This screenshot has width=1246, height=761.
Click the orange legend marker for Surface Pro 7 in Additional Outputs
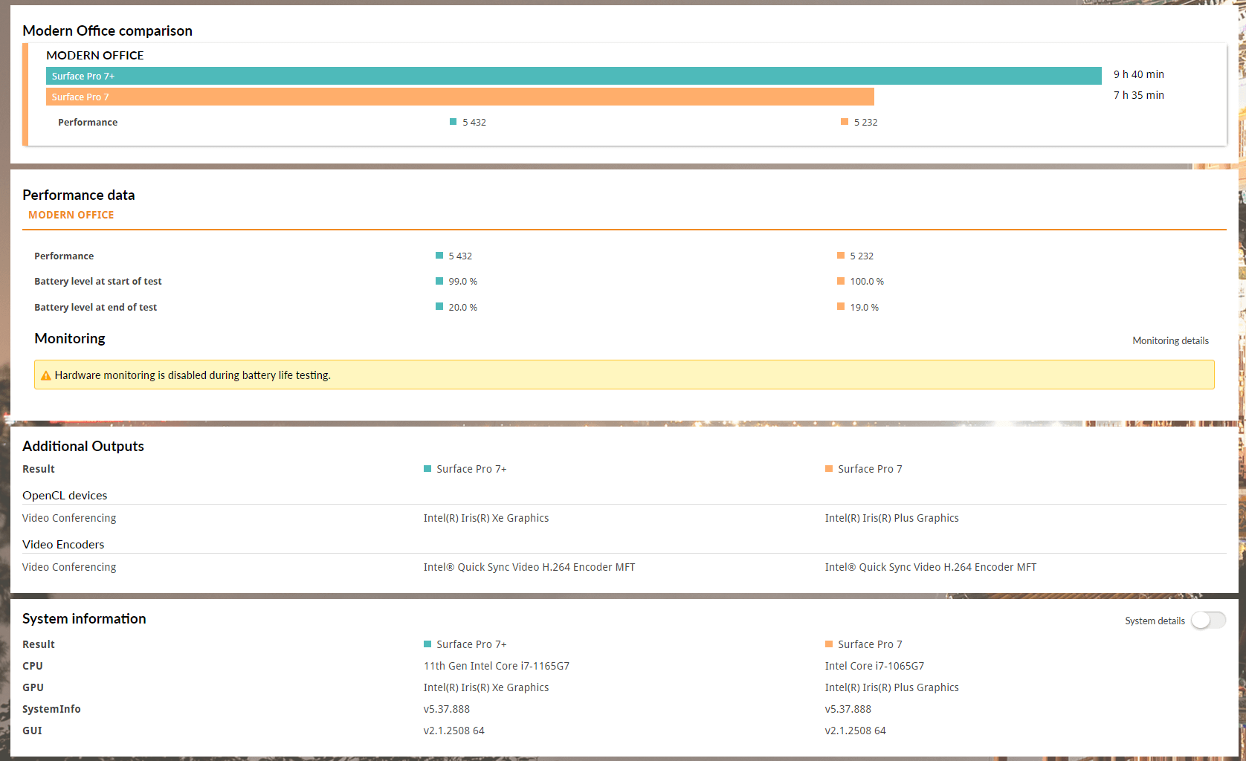point(829,468)
